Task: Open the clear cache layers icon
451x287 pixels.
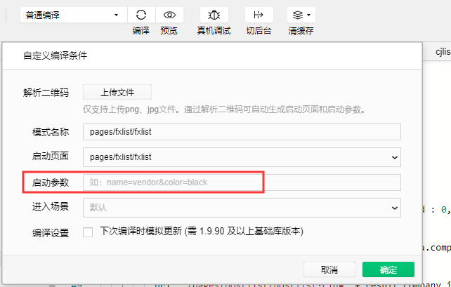Action: (x=301, y=15)
